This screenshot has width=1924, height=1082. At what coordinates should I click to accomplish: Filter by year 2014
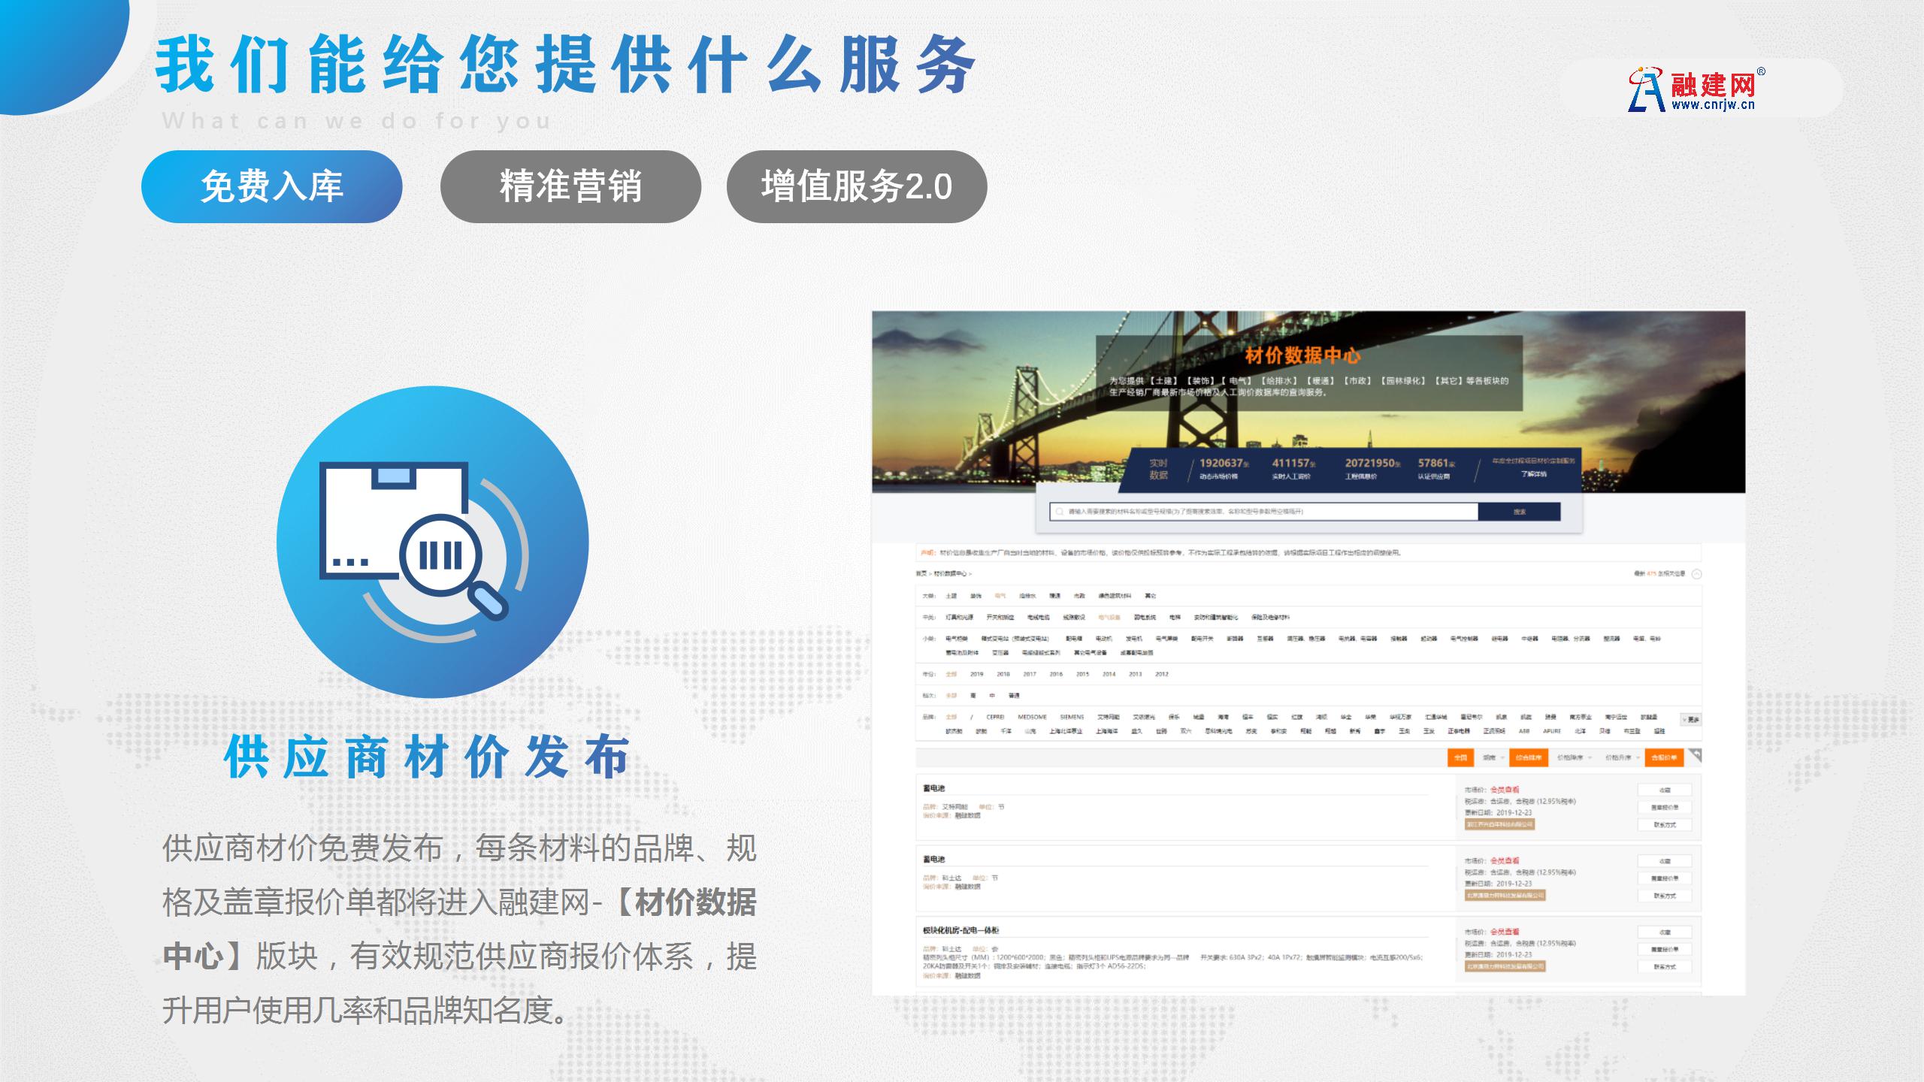[x=1109, y=675]
